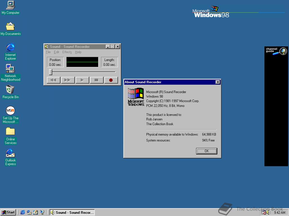Close the About Sound Recorder dialog
Viewport: 289px width, 216px height.
coord(218,82)
